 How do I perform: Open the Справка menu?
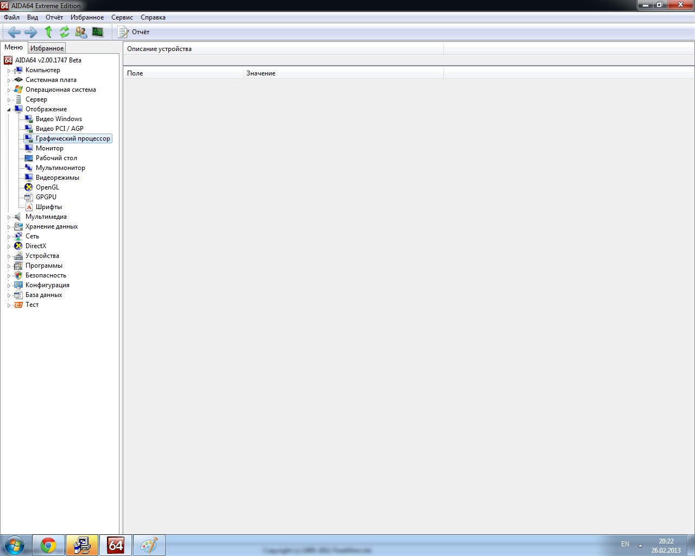pos(153,17)
